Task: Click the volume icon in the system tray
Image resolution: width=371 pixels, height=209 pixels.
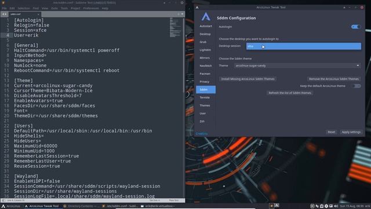Action: click(336, 206)
